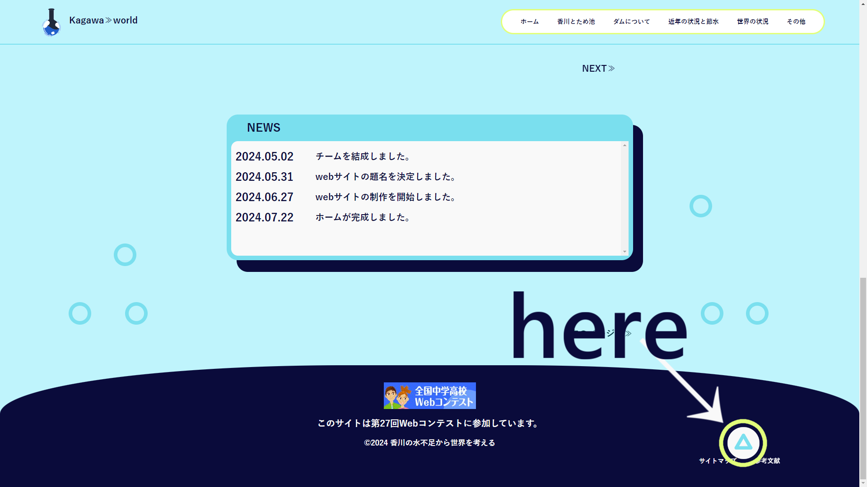The image size is (867, 487).
Task: Click the back-to-top triangle button
Action: coord(743,443)
